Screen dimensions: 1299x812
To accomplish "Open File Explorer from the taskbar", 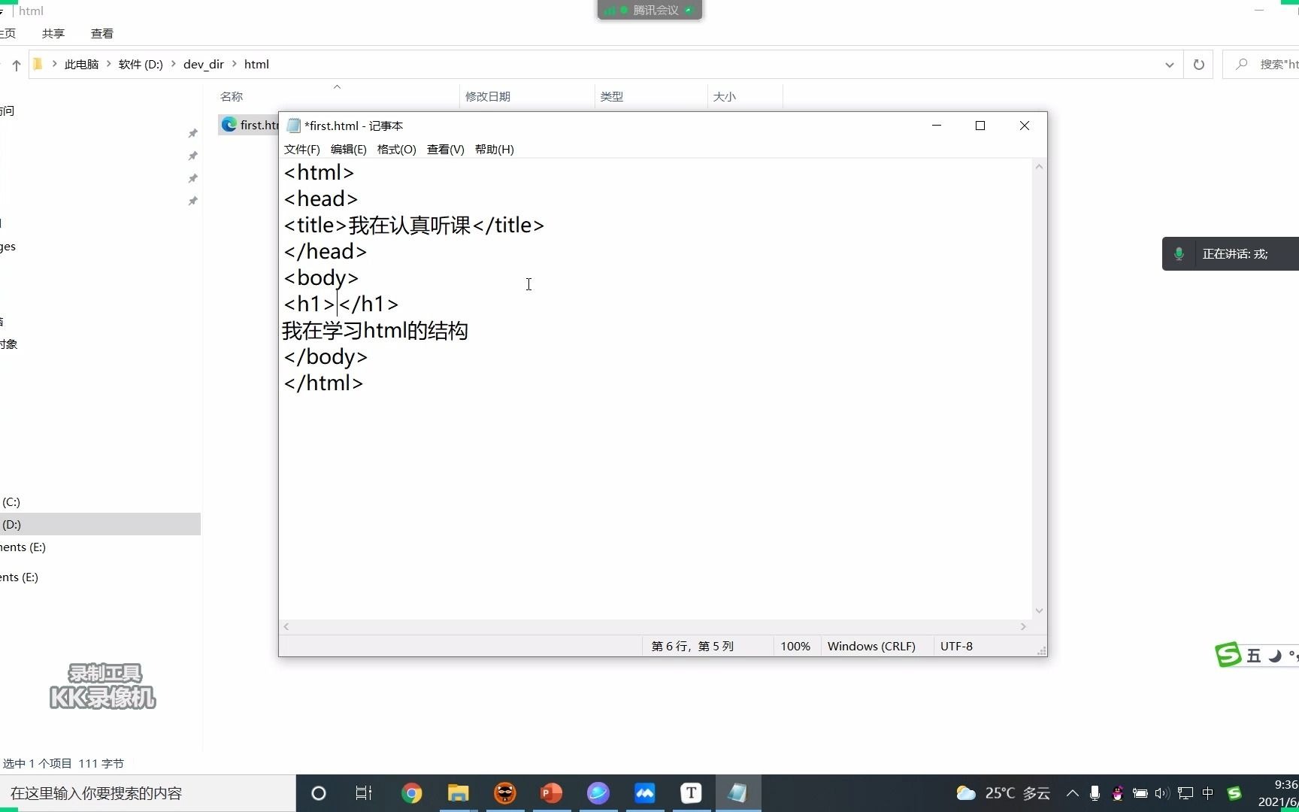I will coord(458,793).
